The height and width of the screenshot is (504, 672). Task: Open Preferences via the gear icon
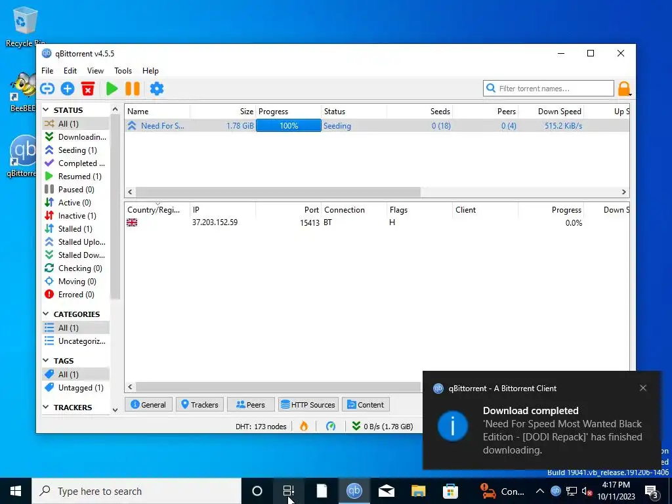click(157, 89)
